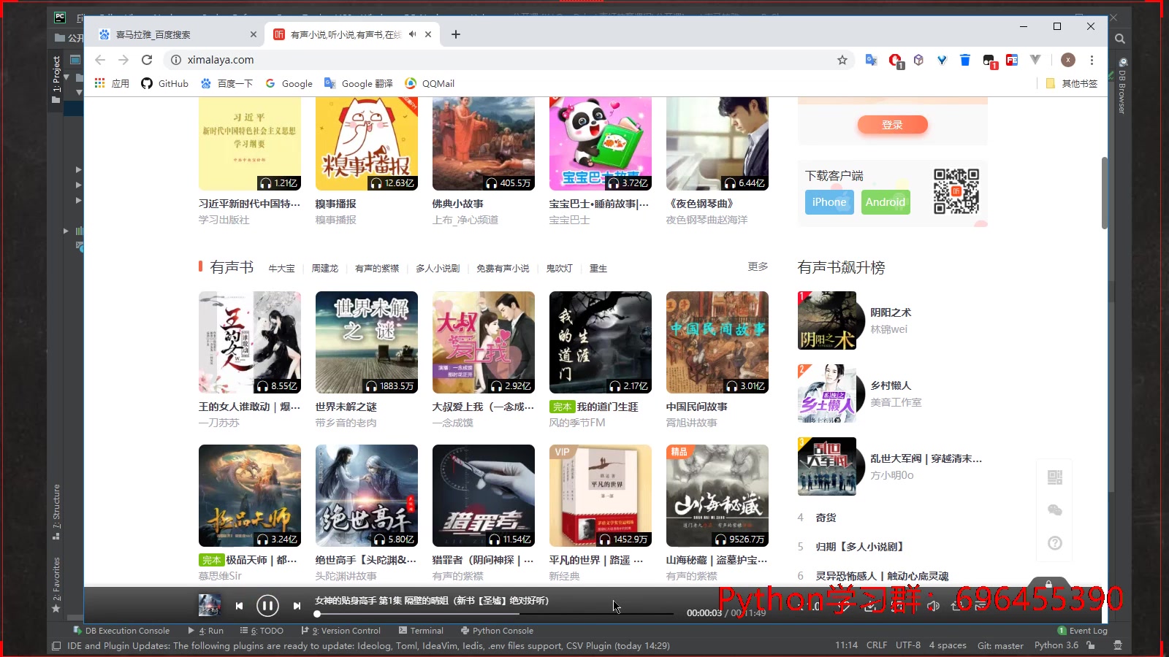
Task: Open the floating WeChat side icon
Action: coord(1054,510)
